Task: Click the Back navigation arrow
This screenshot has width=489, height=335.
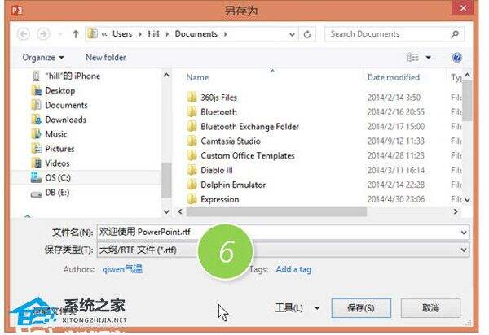Action: pyautogui.click(x=23, y=34)
